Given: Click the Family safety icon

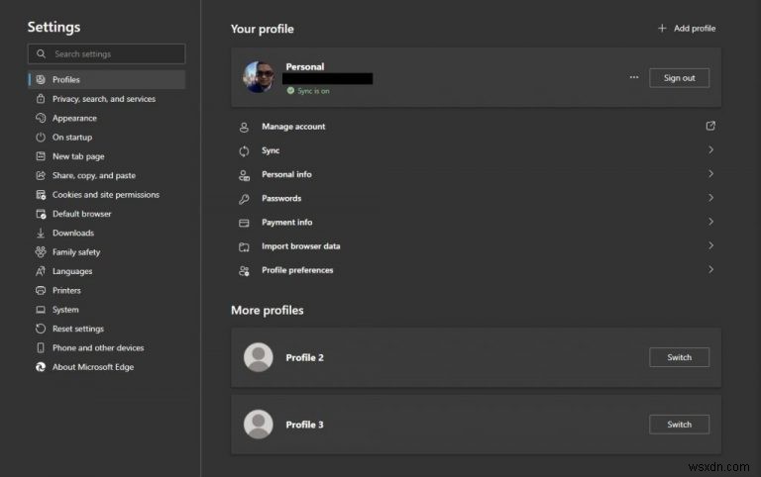Looking at the screenshot, I should point(41,252).
